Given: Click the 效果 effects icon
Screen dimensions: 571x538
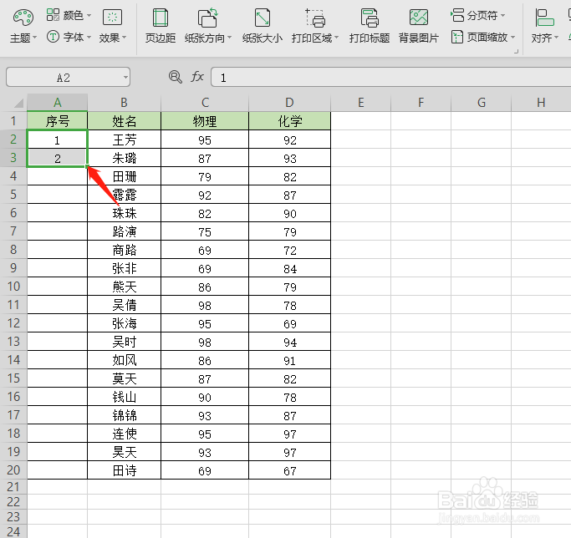Looking at the screenshot, I should point(113,17).
